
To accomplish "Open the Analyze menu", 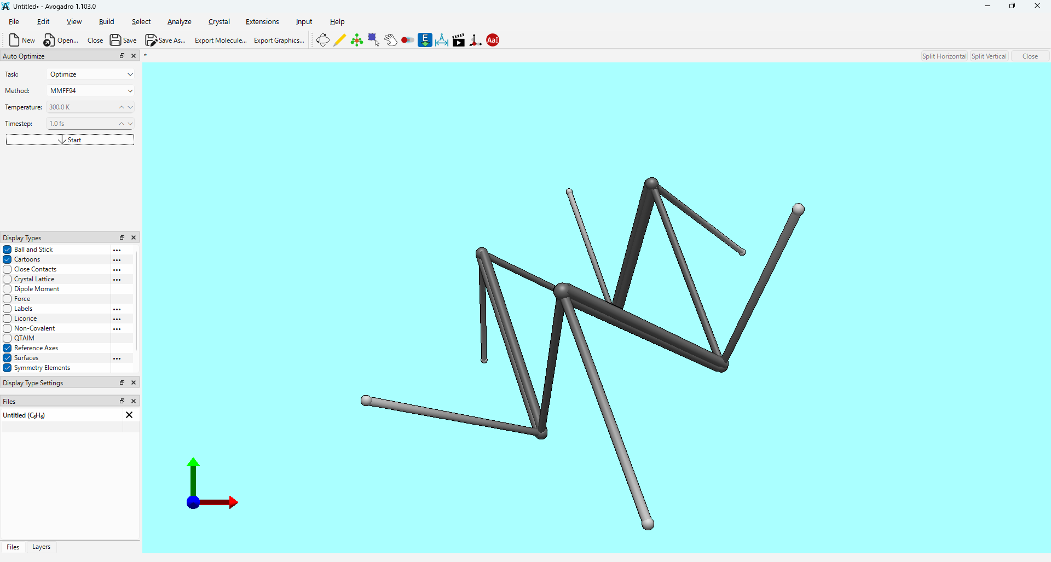I will tap(179, 22).
